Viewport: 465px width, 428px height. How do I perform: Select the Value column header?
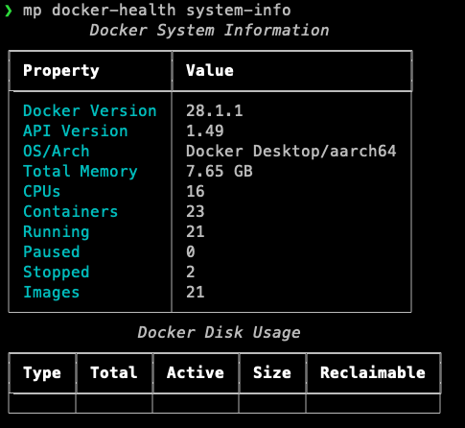click(210, 70)
